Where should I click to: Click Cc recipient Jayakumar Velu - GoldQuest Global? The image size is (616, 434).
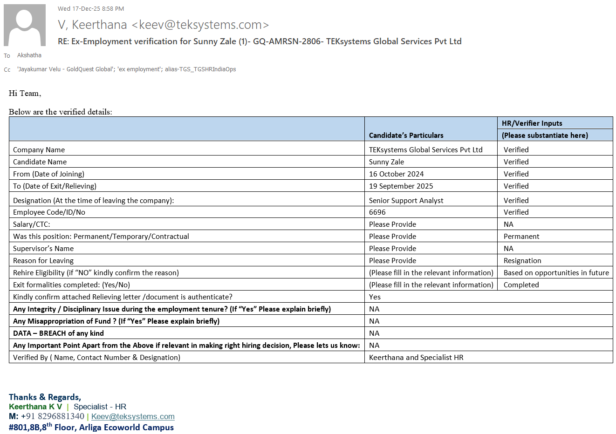coord(65,69)
